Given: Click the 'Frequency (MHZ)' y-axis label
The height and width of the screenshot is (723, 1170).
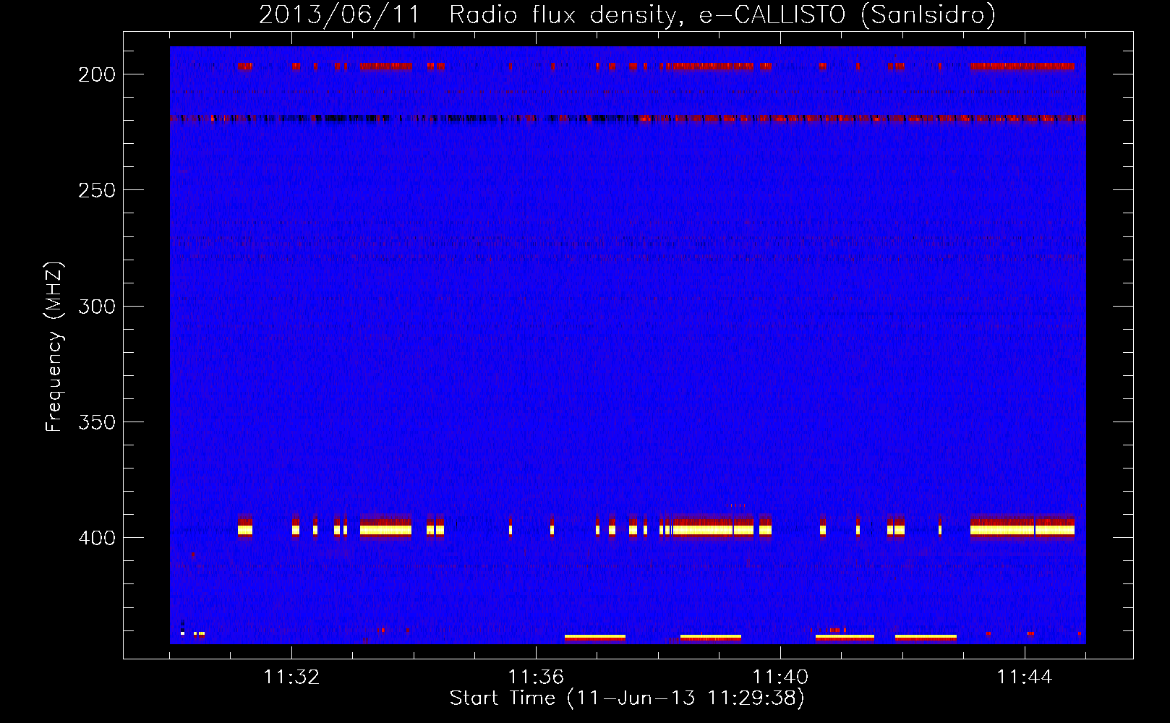Looking at the screenshot, I should (54, 347).
